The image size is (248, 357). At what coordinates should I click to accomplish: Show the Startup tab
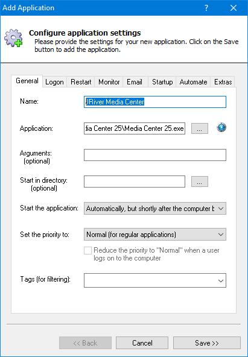162,82
